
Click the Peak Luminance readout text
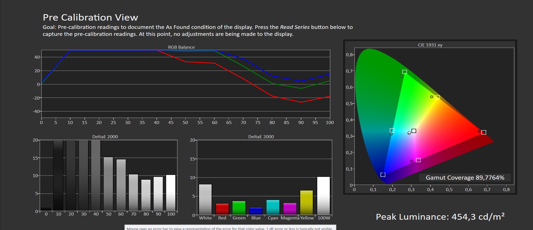[x=440, y=217]
